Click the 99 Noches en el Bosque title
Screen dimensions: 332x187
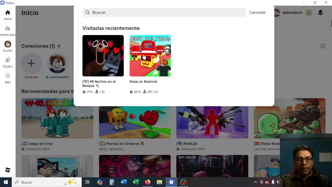(99, 84)
